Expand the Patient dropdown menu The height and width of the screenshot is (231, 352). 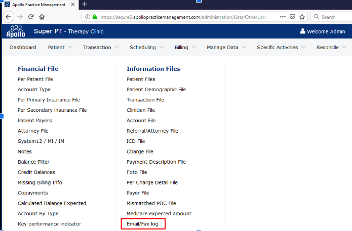pos(60,48)
